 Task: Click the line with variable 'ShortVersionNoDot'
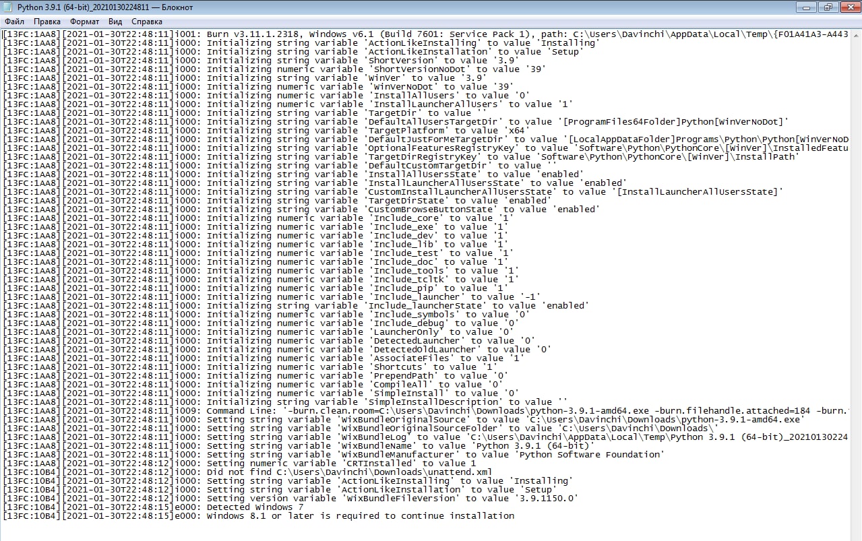coord(274,69)
